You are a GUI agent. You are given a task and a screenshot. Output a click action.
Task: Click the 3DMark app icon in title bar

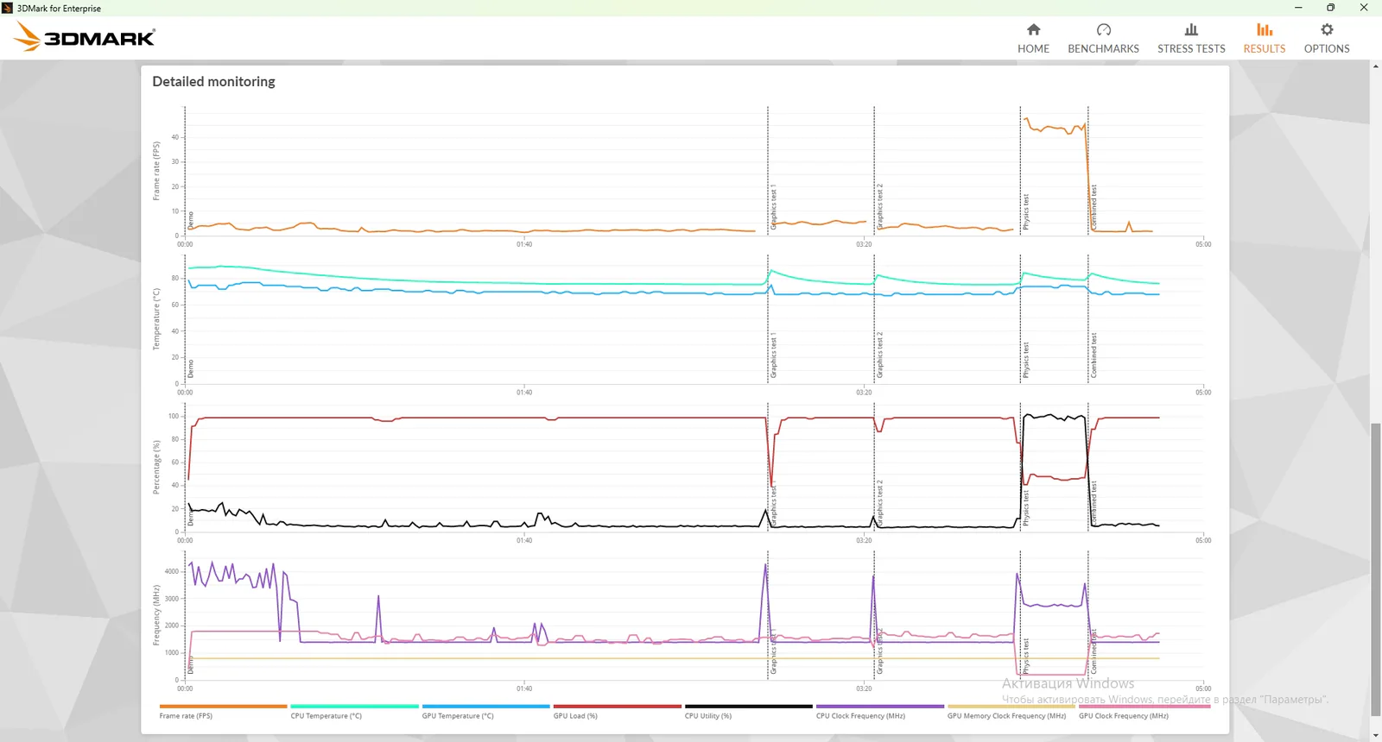tap(8, 8)
